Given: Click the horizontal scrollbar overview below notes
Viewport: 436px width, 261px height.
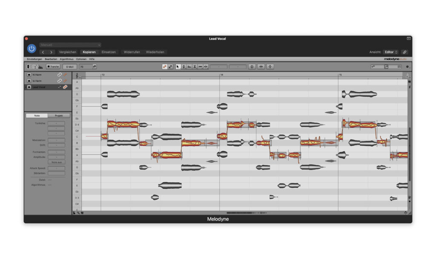Looking at the screenshot, I should pyautogui.click(x=247, y=213).
